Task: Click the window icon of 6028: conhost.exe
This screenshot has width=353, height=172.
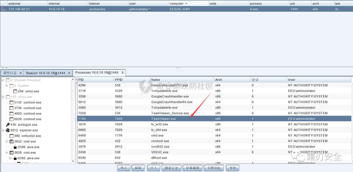Action: pos(11,119)
